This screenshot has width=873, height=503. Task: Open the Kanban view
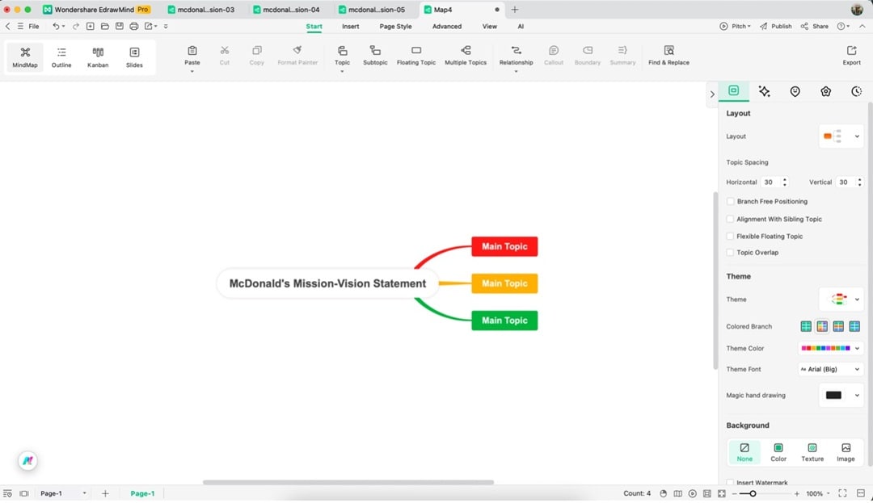(97, 56)
